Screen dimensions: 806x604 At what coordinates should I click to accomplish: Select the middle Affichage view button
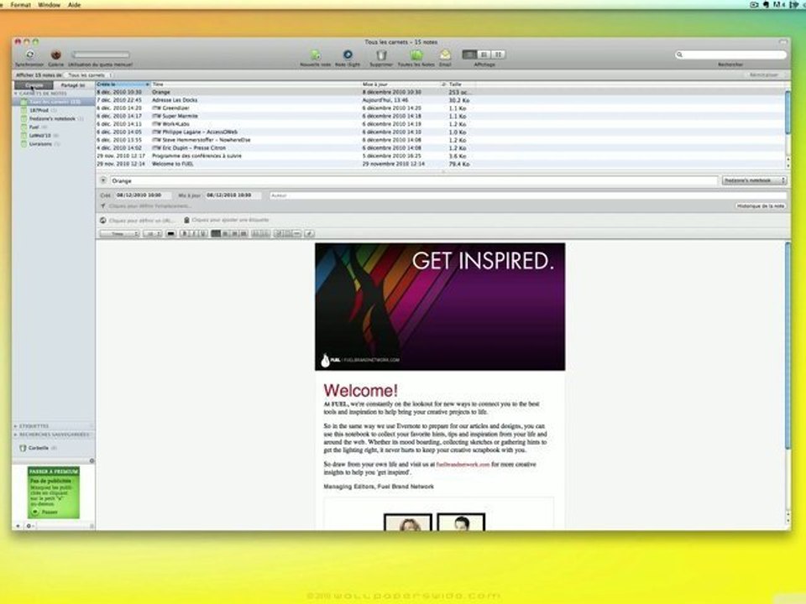[484, 55]
